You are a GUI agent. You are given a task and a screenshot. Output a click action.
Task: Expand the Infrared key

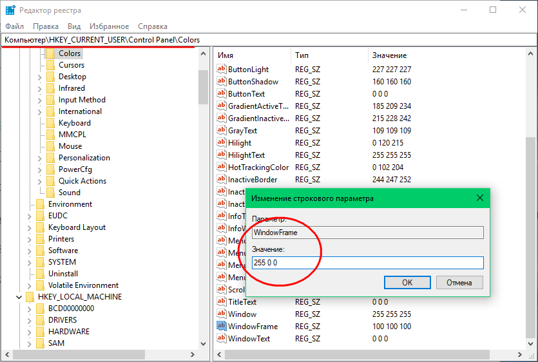(x=39, y=89)
